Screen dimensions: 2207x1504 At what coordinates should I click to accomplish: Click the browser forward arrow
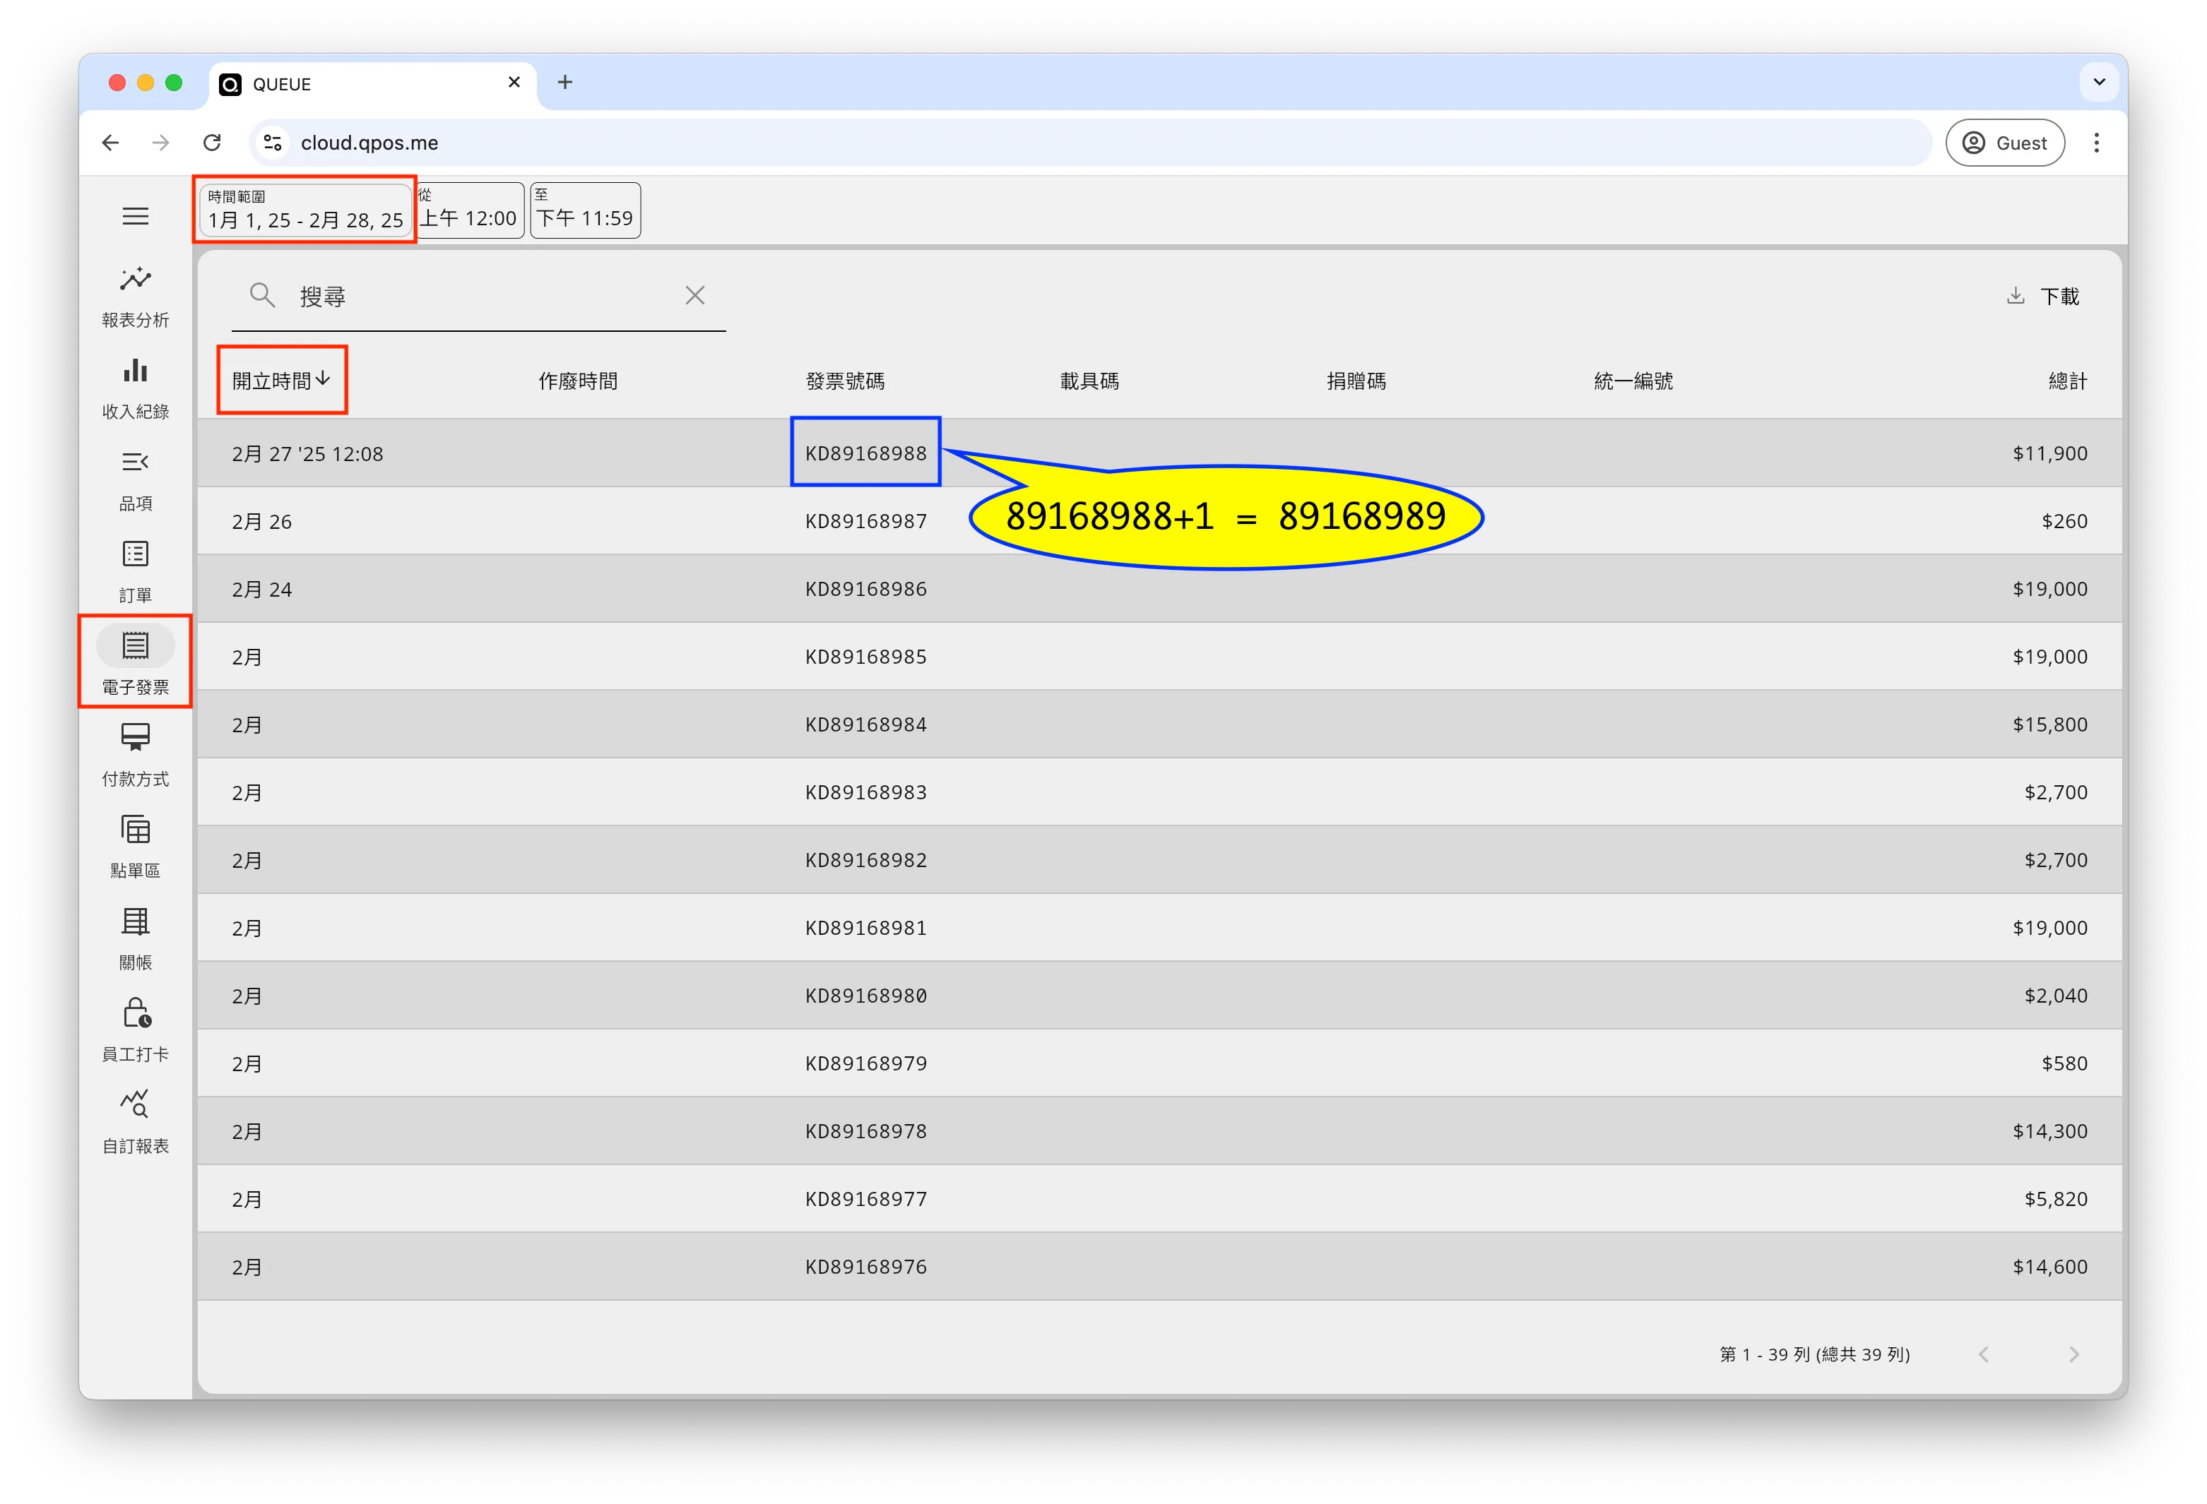162,143
